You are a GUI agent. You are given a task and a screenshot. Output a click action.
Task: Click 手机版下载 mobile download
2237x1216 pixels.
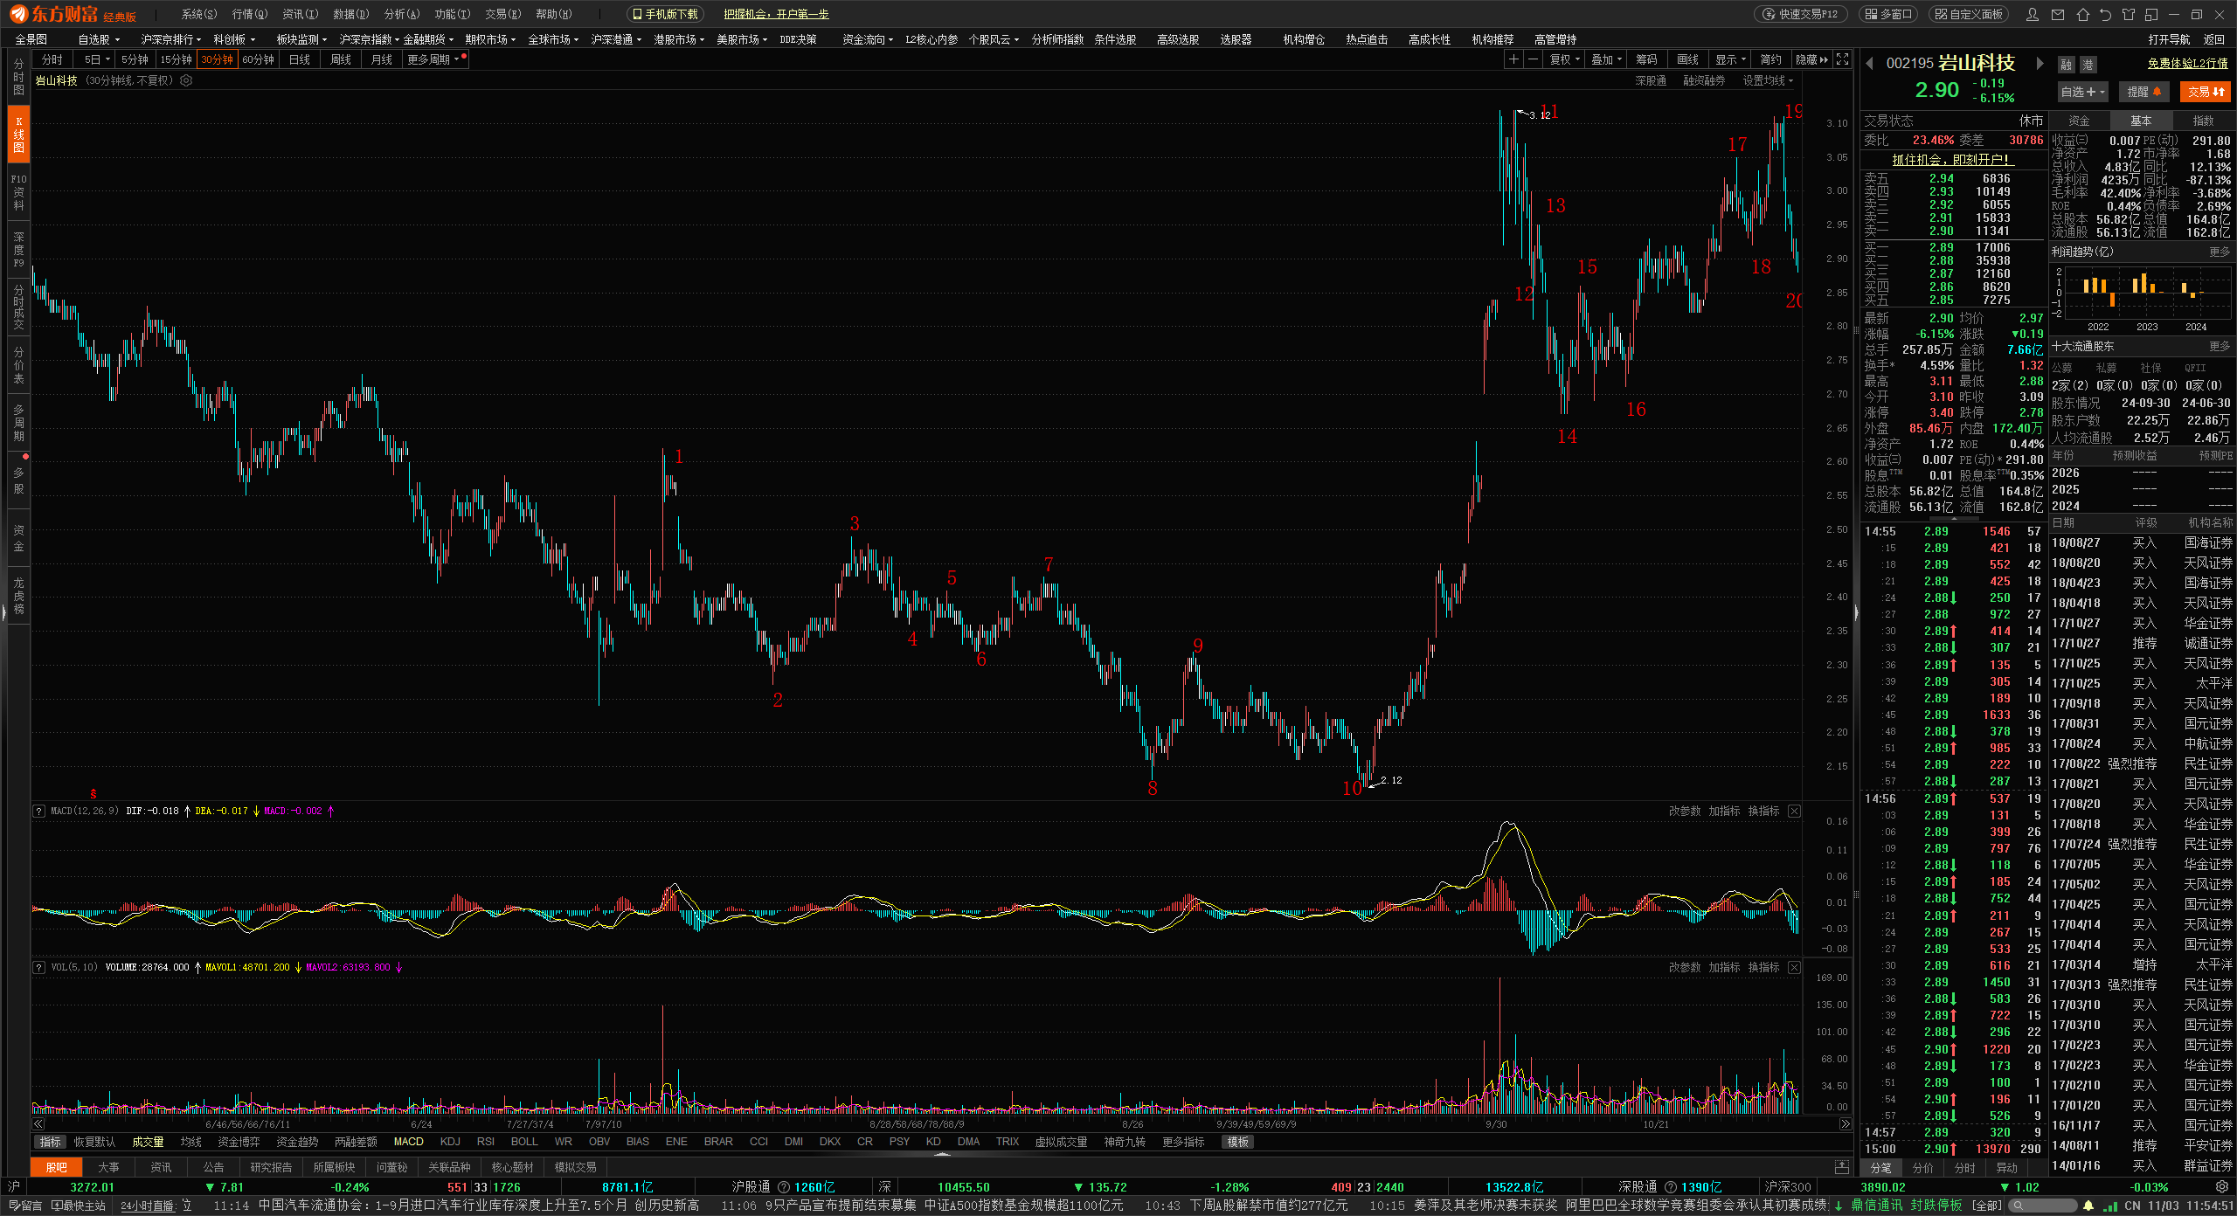665,14
